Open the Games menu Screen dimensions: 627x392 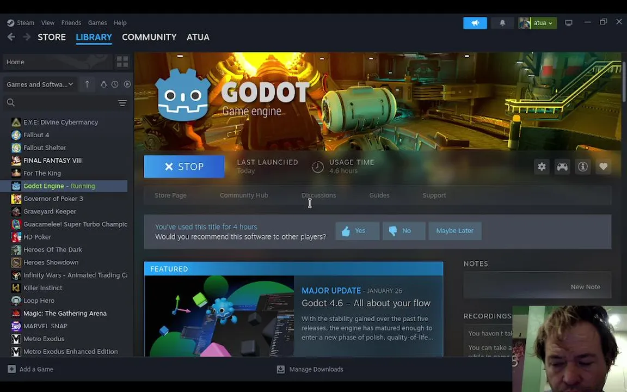pyautogui.click(x=97, y=23)
